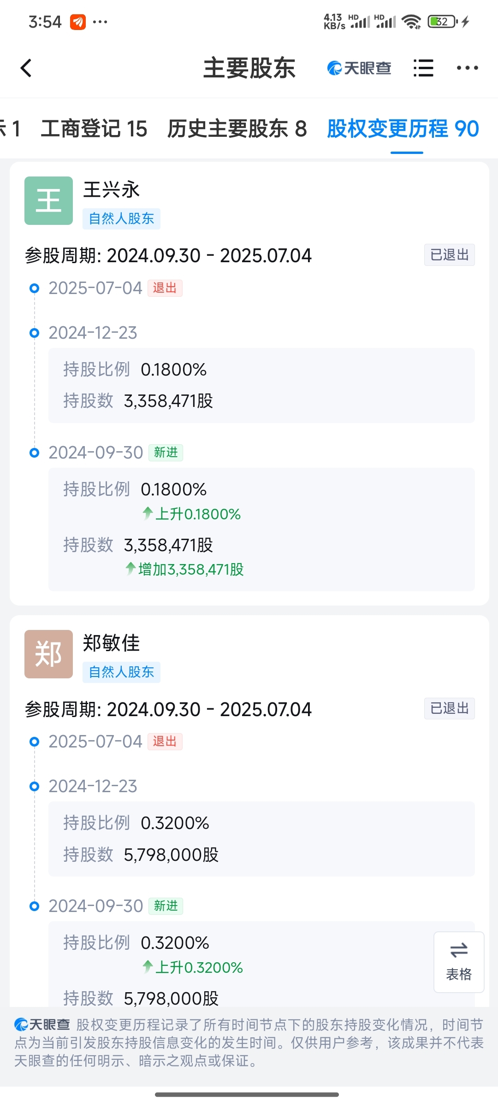
Task: Tap the Wi-Fi icon in status bar
Action: click(x=411, y=22)
